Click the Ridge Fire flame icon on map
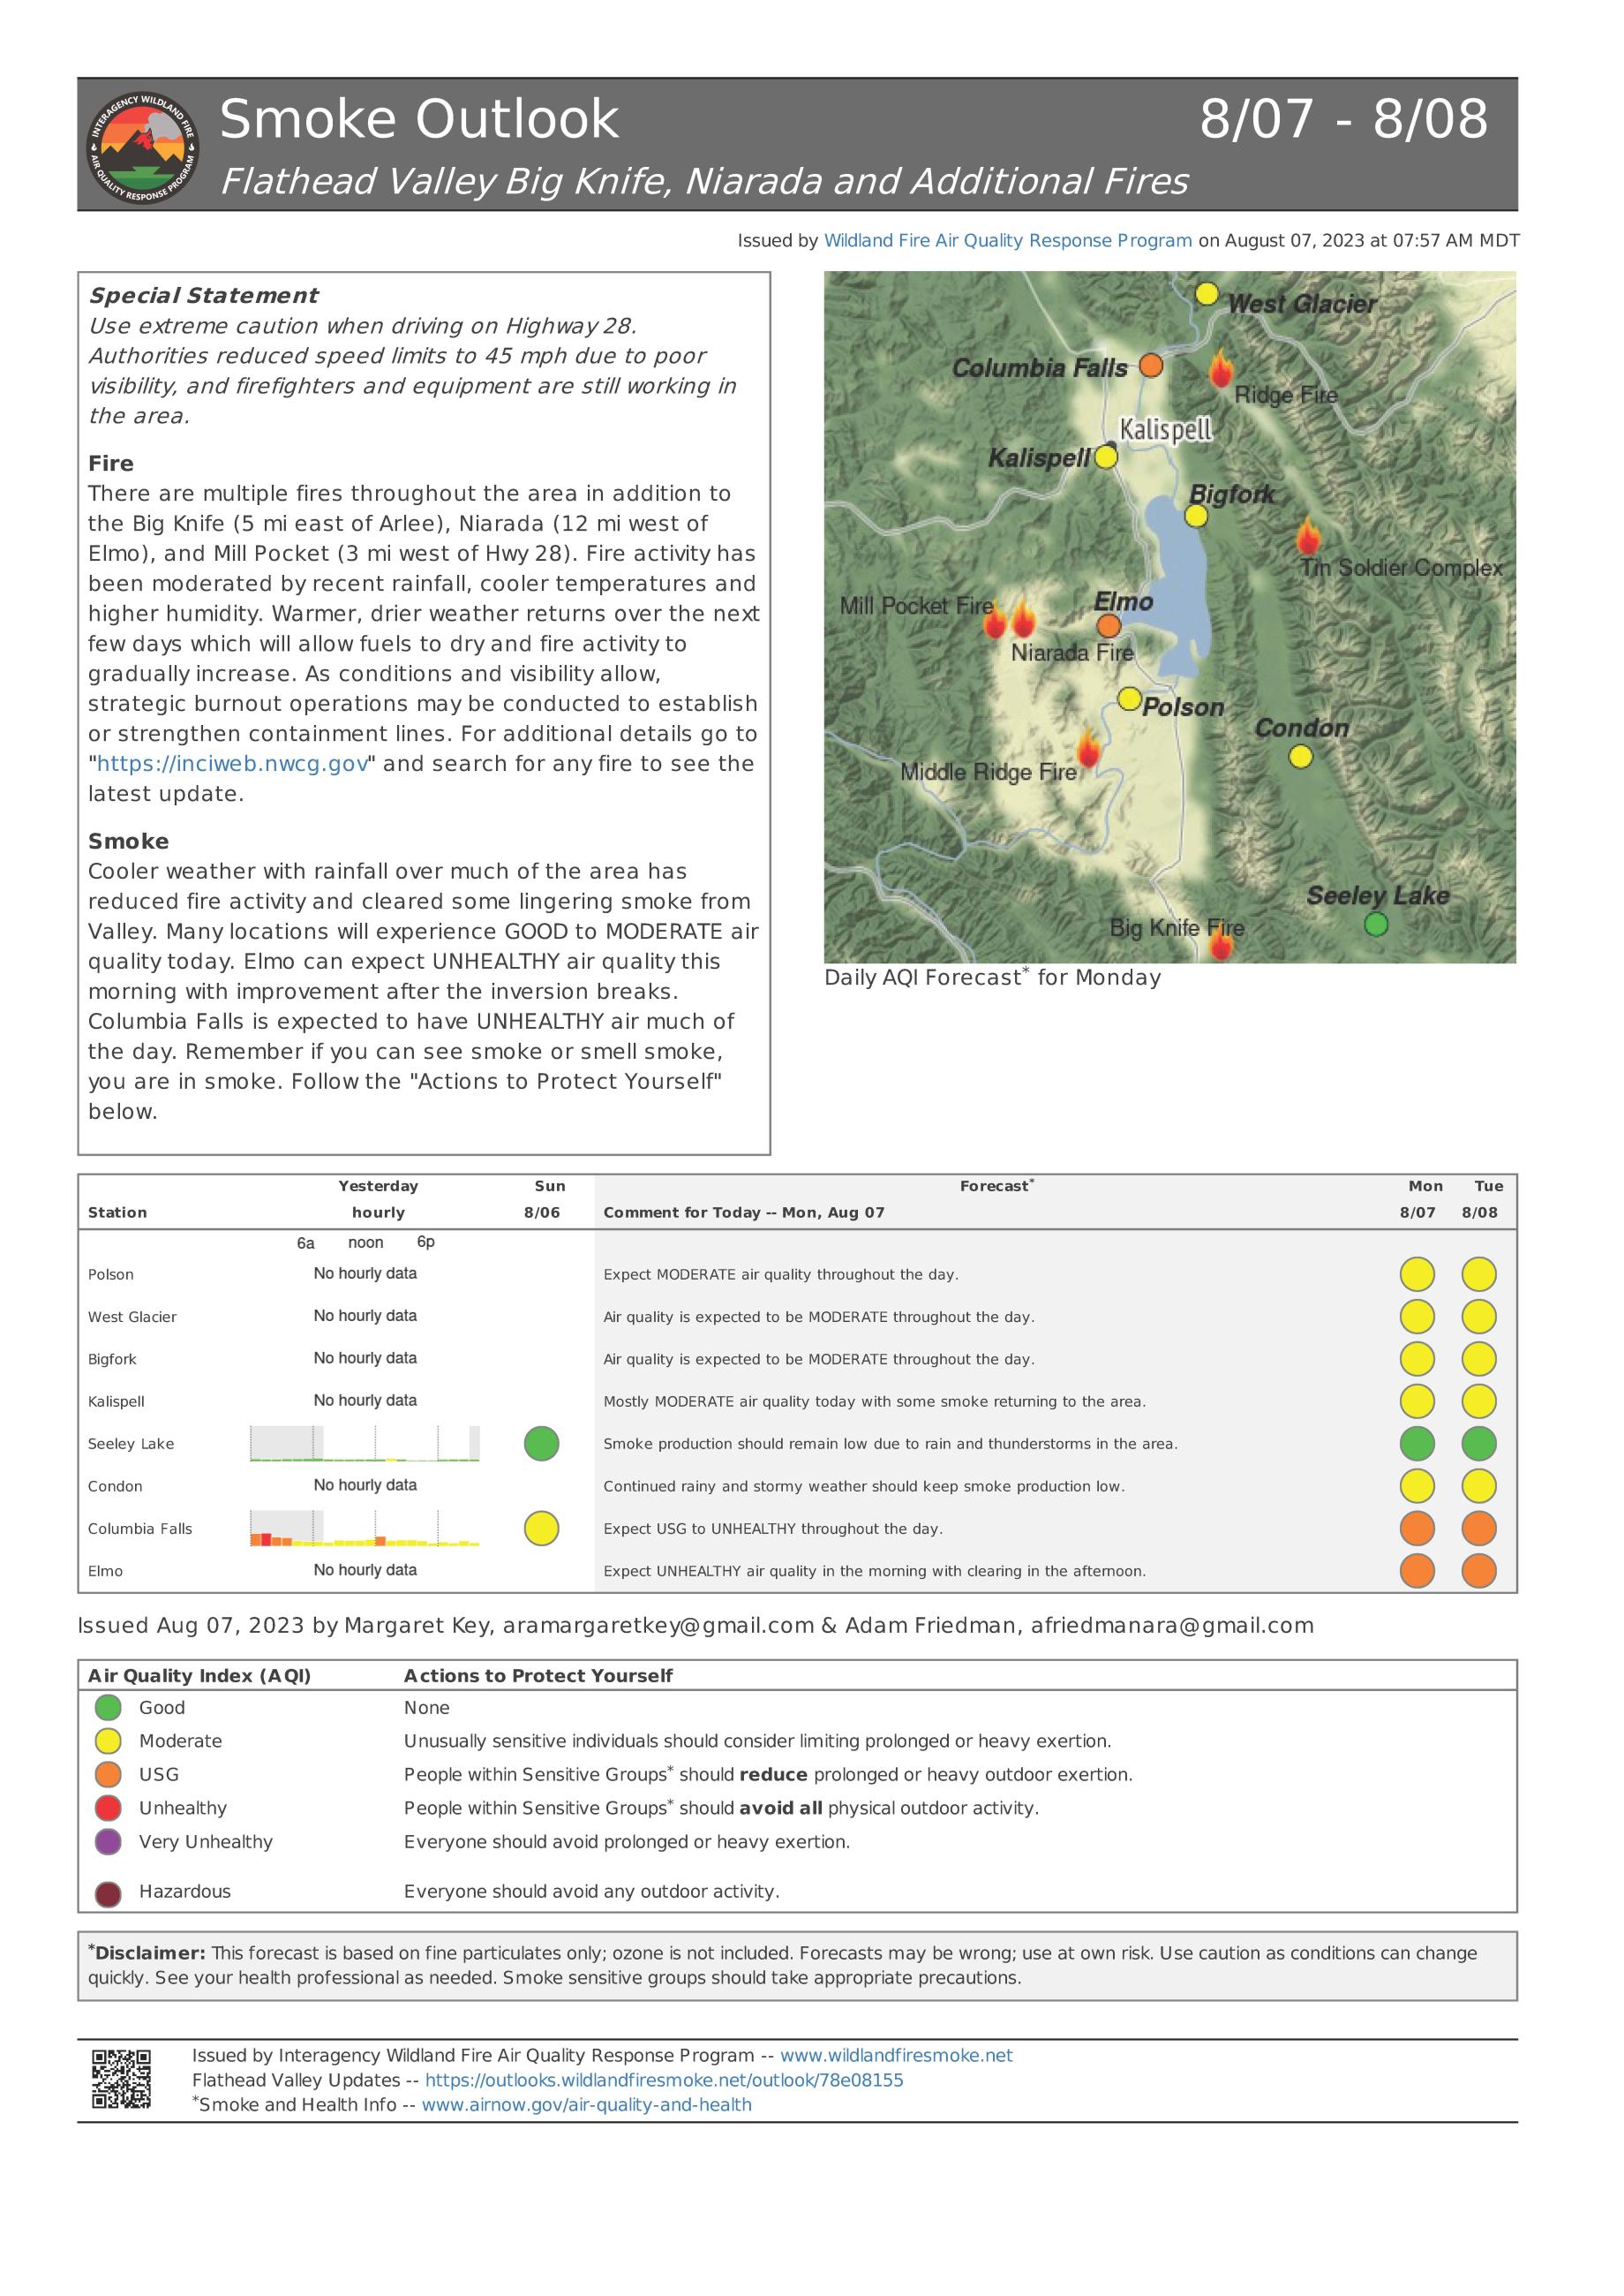 click(1220, 369)
